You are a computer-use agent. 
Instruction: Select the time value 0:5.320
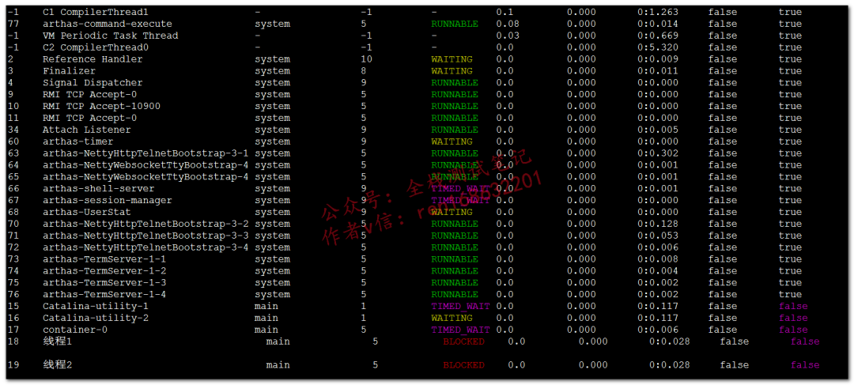(658, 47)
